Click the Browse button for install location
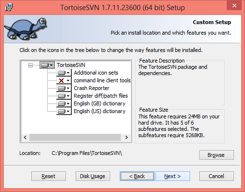The height and width of the screenshot is (192, 245). pos(217,155)
